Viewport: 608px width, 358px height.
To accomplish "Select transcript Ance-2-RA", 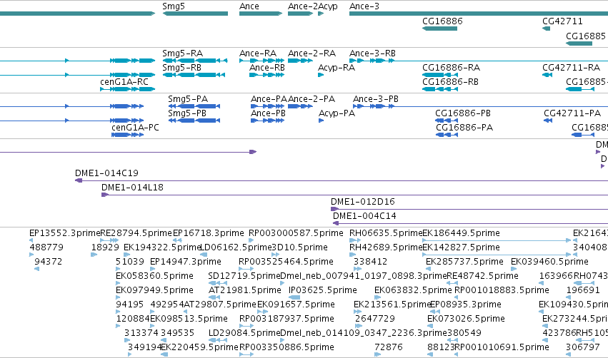I will coord(312,53).
